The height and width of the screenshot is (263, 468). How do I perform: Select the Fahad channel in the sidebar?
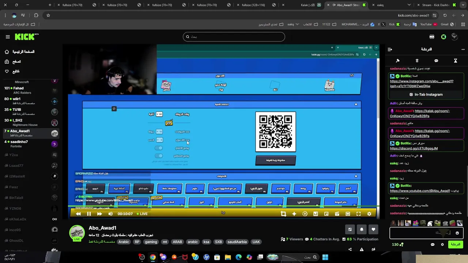(31, 90)
